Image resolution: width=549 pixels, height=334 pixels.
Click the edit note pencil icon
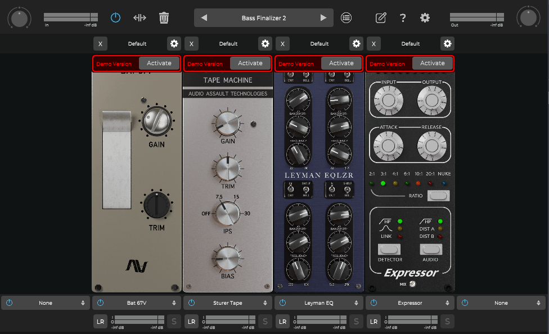(381, 17)
